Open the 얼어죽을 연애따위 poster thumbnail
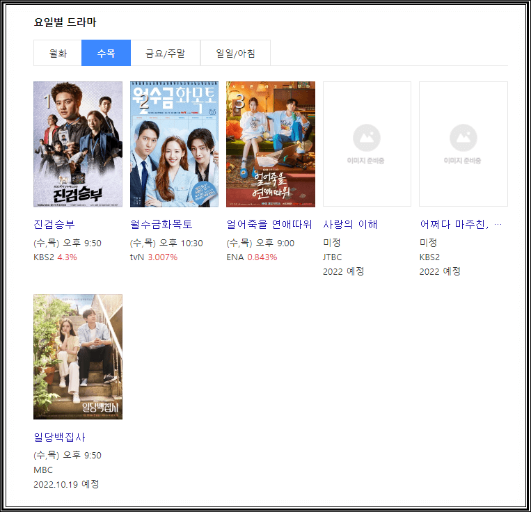This screenshot has width=531, height=512. pos(271,144)
